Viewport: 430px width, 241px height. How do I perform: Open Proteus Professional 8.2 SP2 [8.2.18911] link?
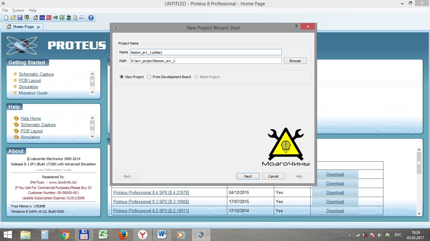click(151, 211)
